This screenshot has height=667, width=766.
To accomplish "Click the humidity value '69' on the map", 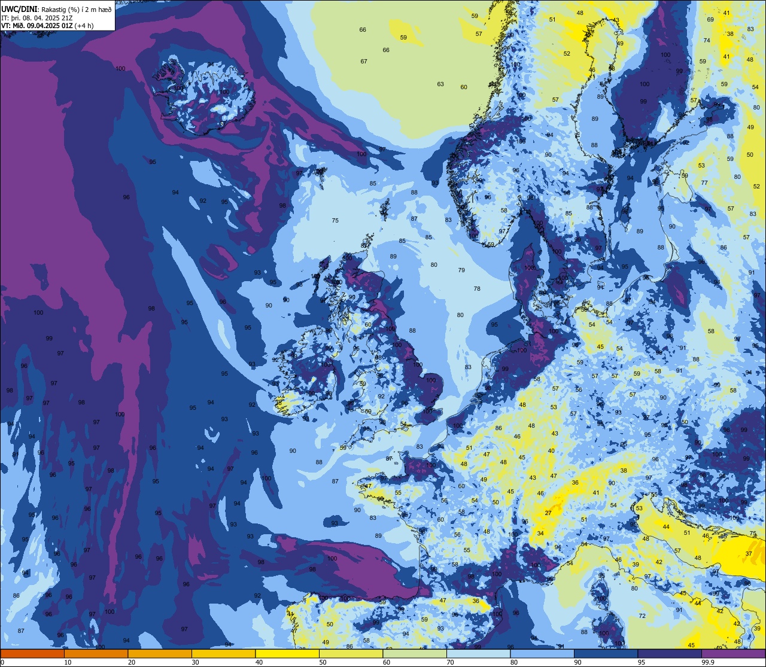I will click(710, 20).
